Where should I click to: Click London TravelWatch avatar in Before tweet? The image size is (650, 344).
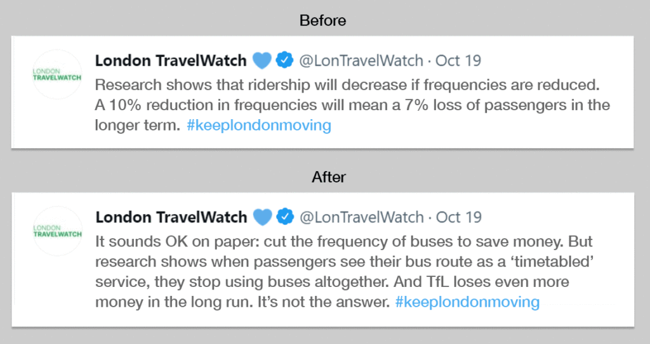[57, 75]
